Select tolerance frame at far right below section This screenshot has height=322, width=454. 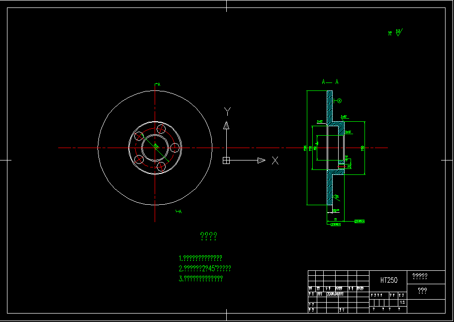point(360,221)
